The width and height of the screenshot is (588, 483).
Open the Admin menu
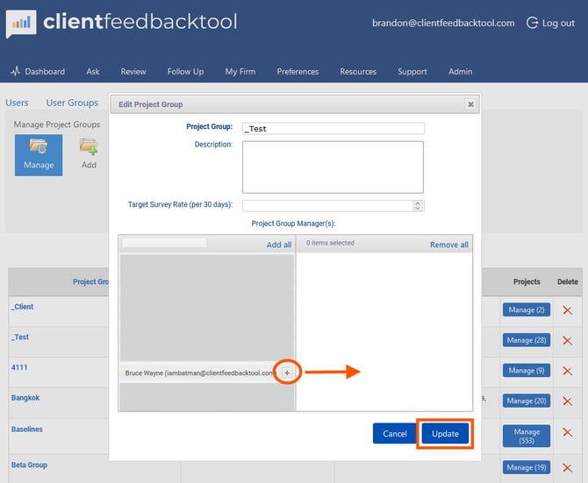[x=460, y=72]
